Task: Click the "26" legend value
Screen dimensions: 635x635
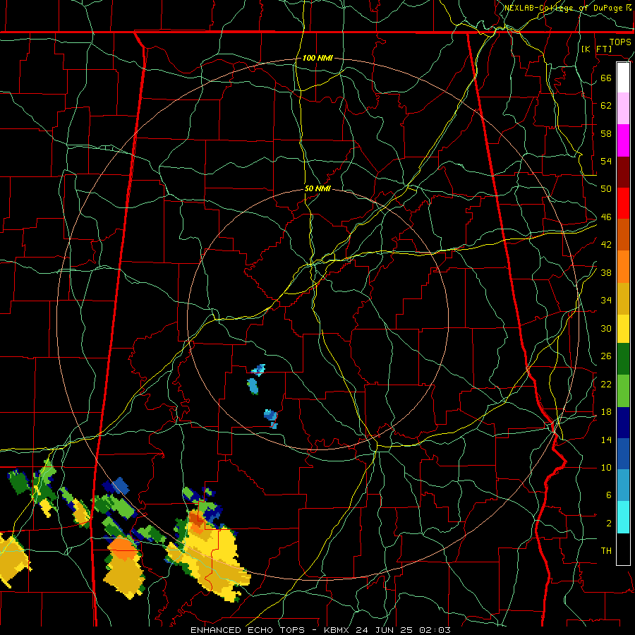Action: (606, 356)
